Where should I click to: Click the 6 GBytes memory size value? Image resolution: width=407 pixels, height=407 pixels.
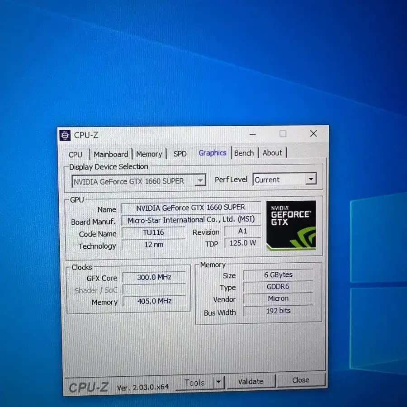(x=278, y=274)
